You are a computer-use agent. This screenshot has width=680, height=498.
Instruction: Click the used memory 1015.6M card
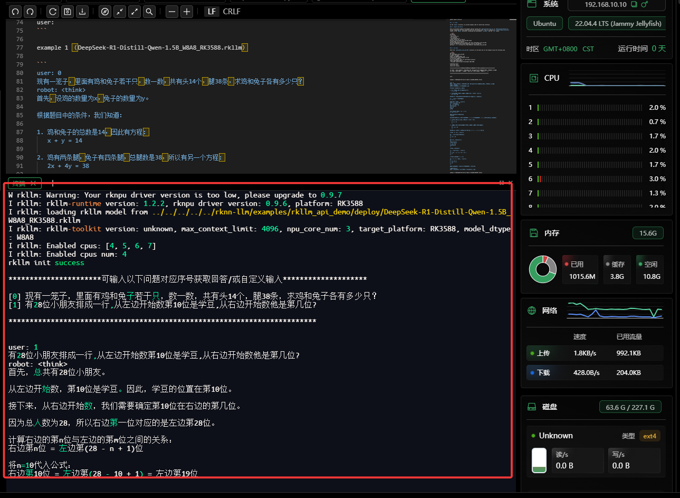coord(581,269)
